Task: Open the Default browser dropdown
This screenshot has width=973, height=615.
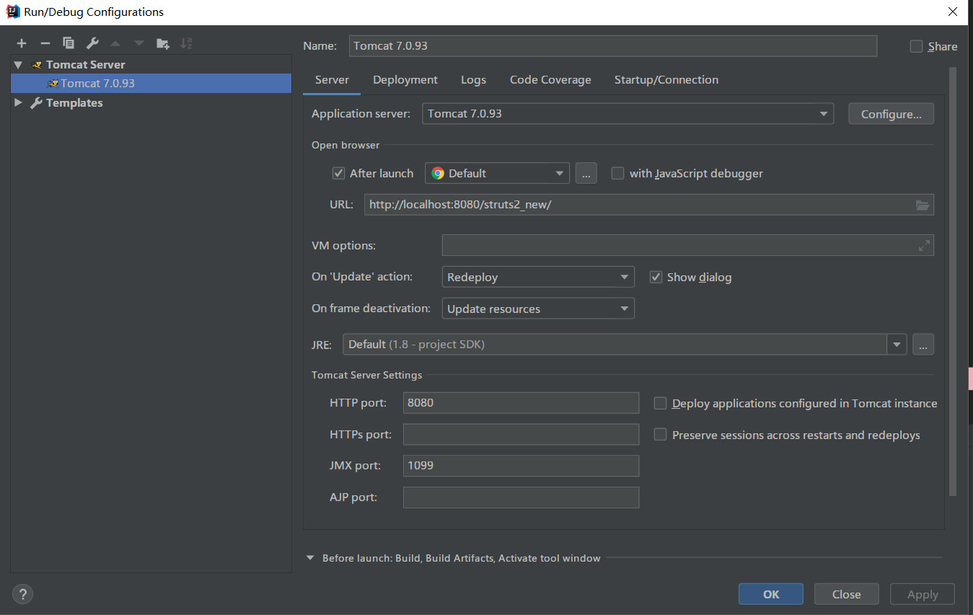Action: (x=497, y=173)
